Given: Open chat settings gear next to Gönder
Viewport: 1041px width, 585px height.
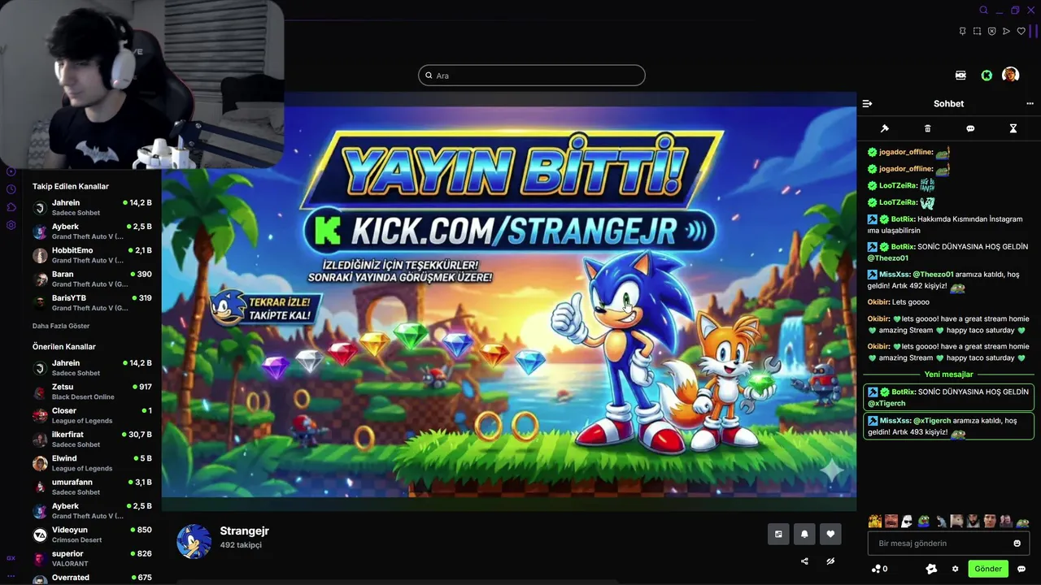Looking at the screenshot, I should pos(956,569).
